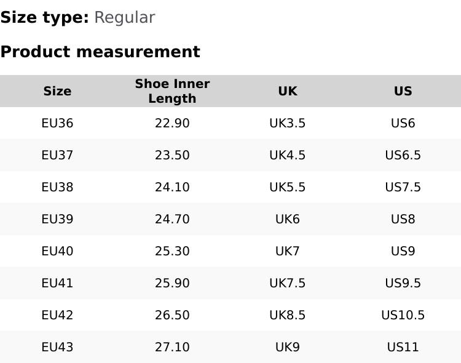Click the Shoe Inner Length header
This screenshot has width=461, height=363.
click(172, 91)
